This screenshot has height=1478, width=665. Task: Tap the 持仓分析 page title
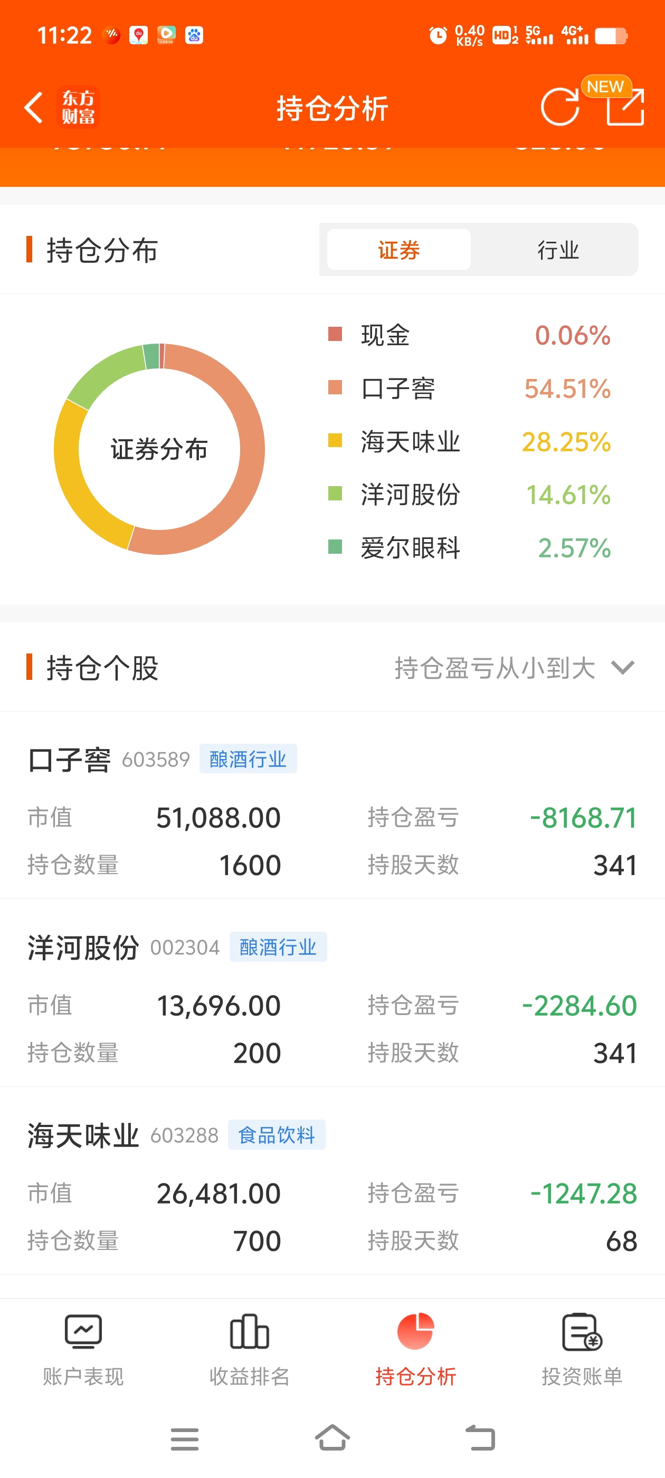332,108
